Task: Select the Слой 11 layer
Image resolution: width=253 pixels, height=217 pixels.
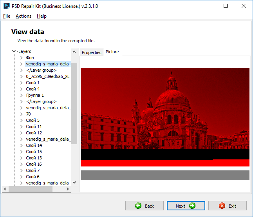Action: point(34,127)
